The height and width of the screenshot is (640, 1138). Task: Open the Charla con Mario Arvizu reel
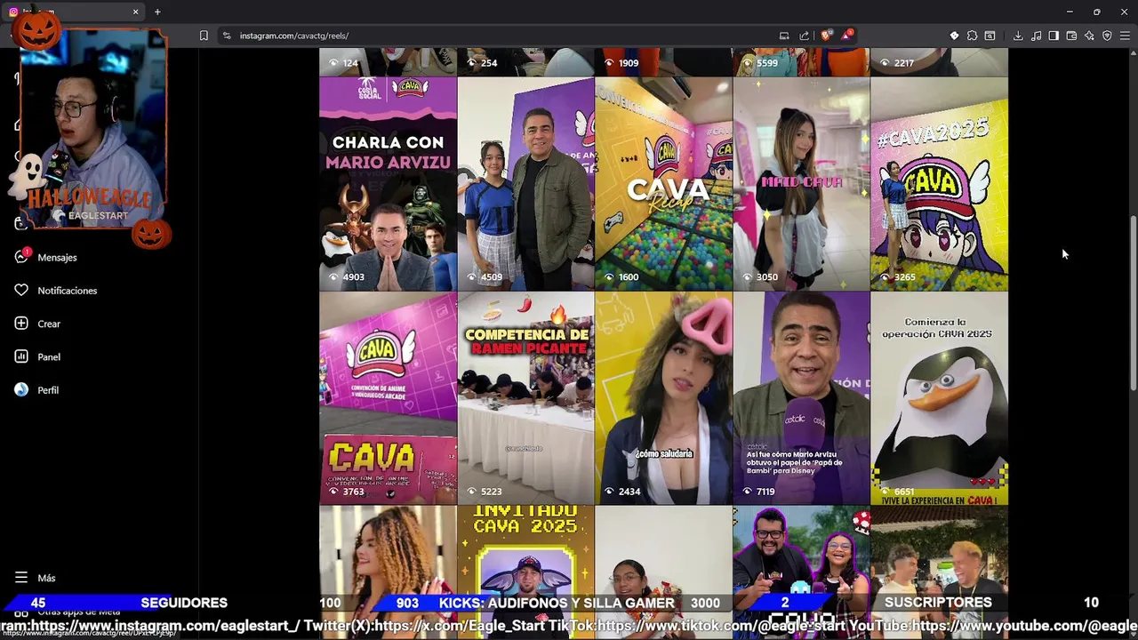coord(388,184)
